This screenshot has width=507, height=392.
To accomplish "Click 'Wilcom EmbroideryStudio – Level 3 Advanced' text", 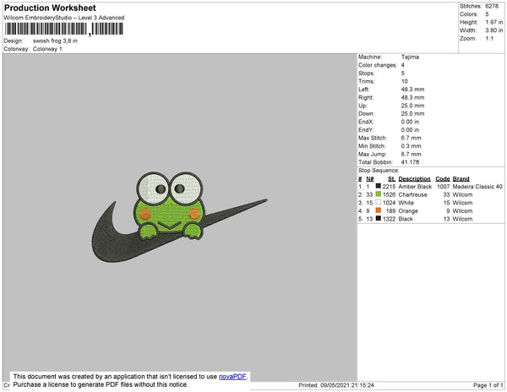I will (64, 18).
